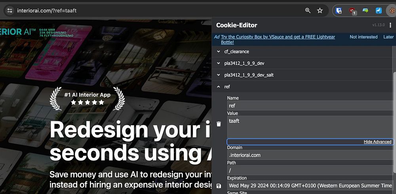Click Hide Advanced link
The width and height of the screenshot is (396, 194).
coord(377,141)
